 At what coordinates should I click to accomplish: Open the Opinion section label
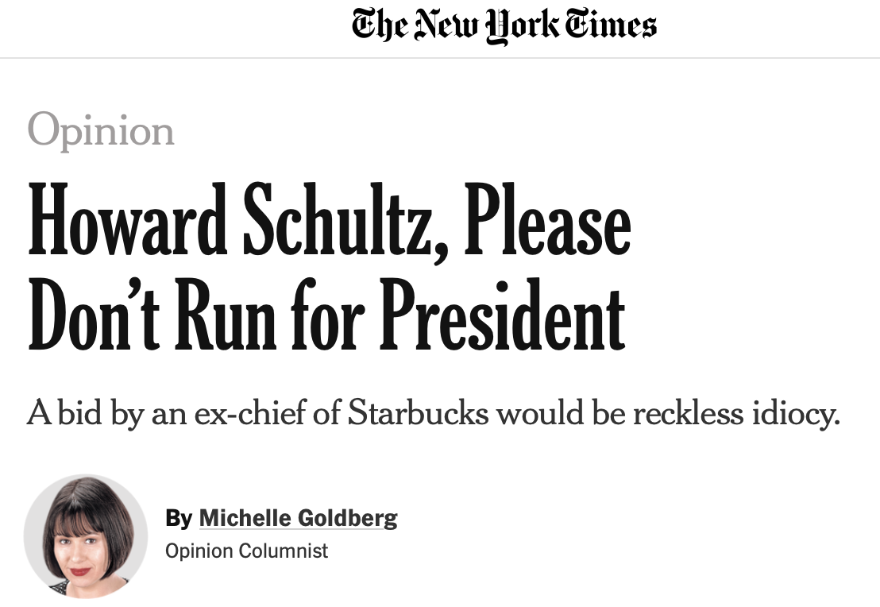(101, 131)
